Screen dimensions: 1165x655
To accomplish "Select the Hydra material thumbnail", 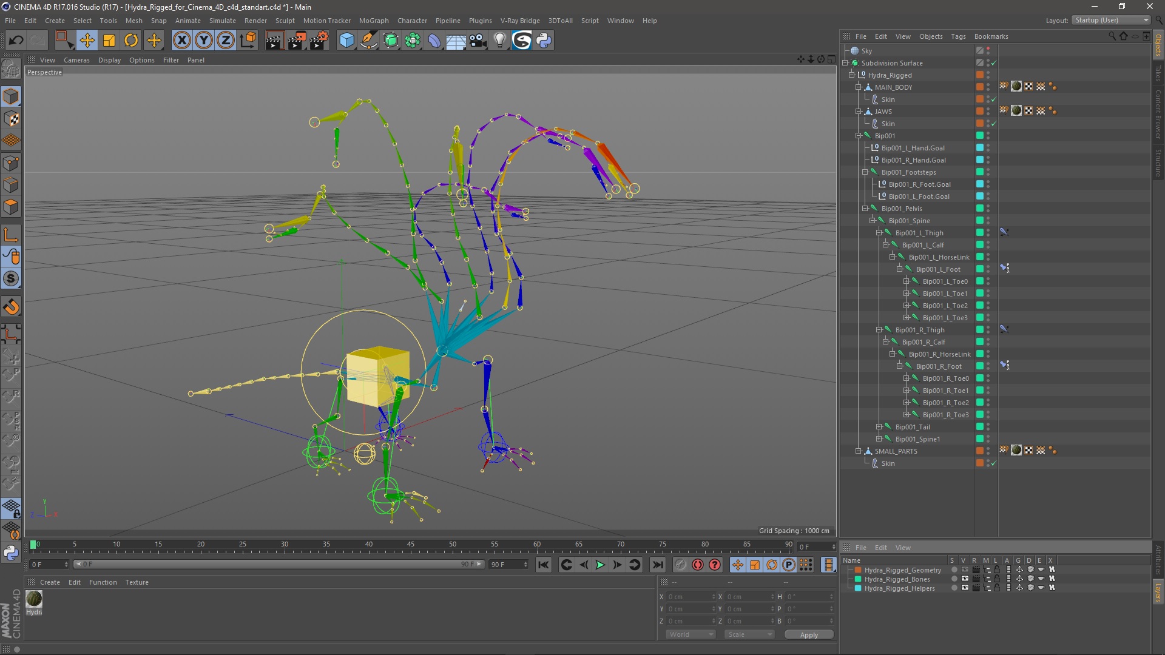I will click(34, 599).
